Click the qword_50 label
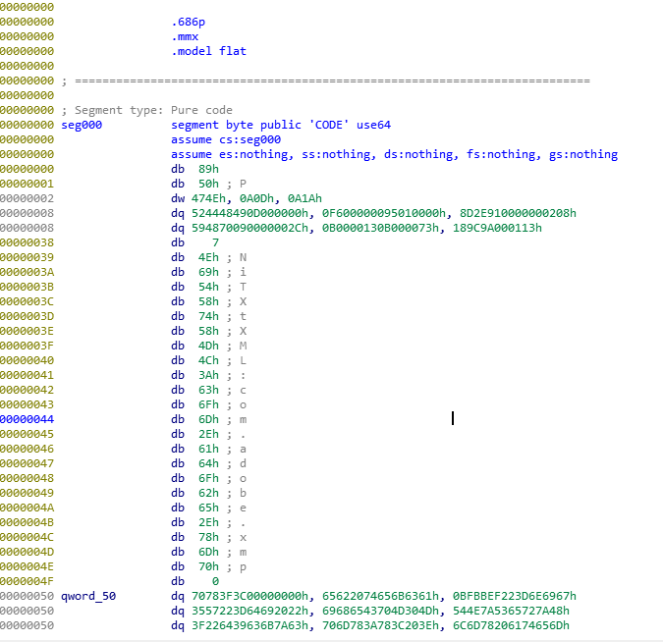 tap(88, 597)
